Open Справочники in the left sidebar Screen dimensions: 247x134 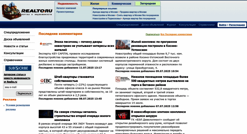tap(13, 60)
